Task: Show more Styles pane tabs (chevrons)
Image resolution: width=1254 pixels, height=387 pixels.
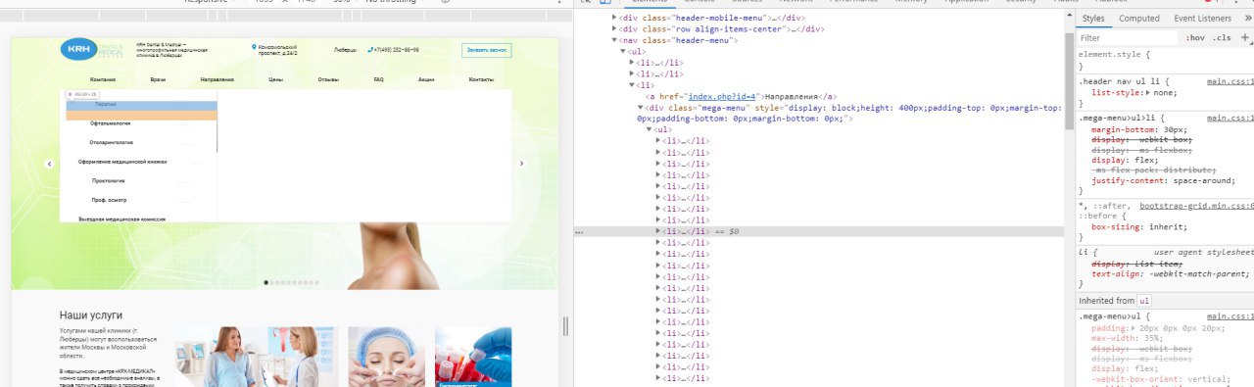Action: (1247, 19)
